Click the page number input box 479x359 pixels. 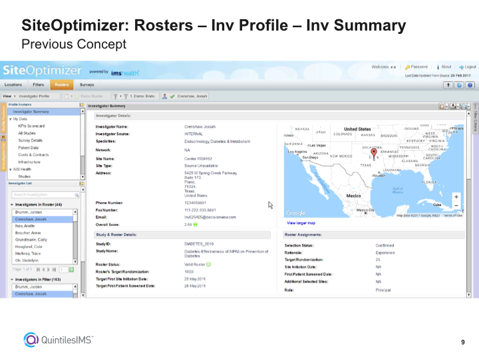pyautogui.click(x=64, y=269)
